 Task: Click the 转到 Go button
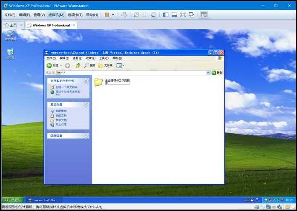click(x=217, y=73)
